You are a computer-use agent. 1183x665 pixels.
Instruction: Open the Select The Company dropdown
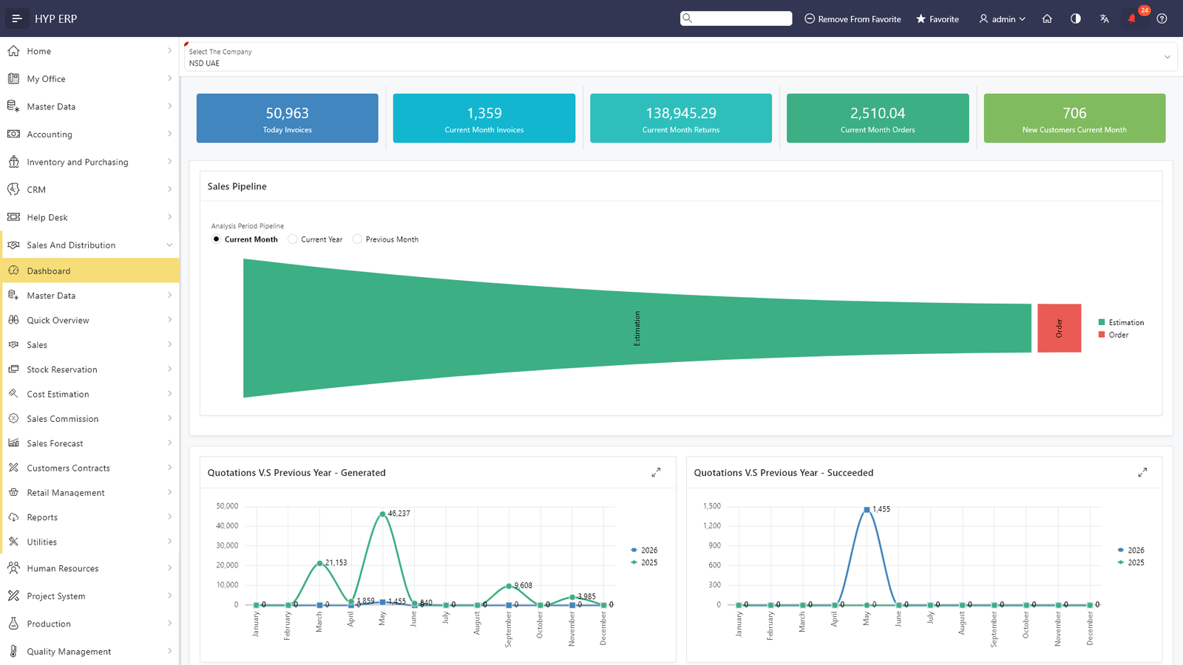(680, 57)
